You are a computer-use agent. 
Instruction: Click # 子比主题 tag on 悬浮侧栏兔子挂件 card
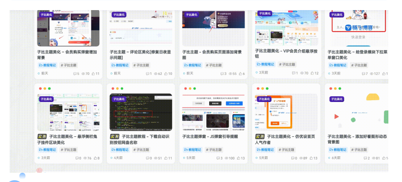pyautogui.click(x=69, y=149)
